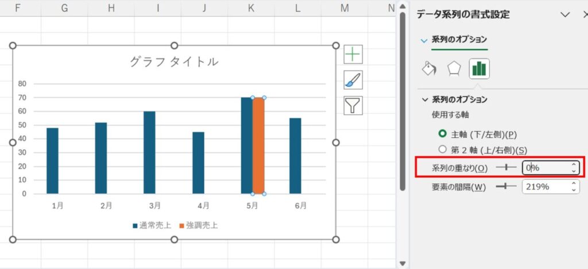Select column header J
This screenshot has width=588, height=269.
(x=204, y=8)
